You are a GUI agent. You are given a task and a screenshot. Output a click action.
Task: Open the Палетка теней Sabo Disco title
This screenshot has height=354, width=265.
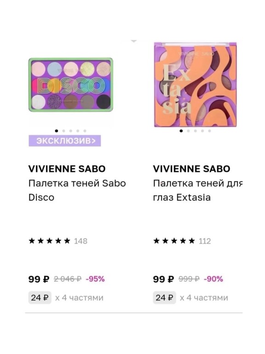pyautogui.click(x=77, y=190)
